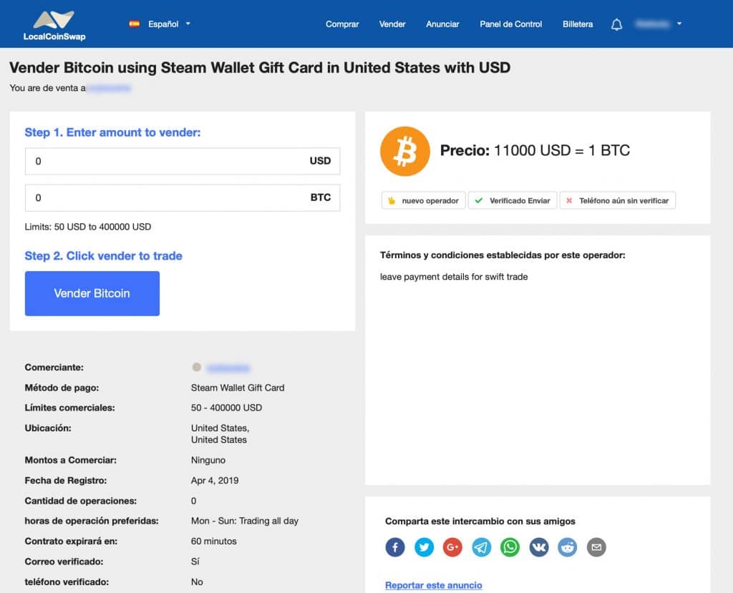
Task: Open Panel de Control
Action: click(511, 24)
